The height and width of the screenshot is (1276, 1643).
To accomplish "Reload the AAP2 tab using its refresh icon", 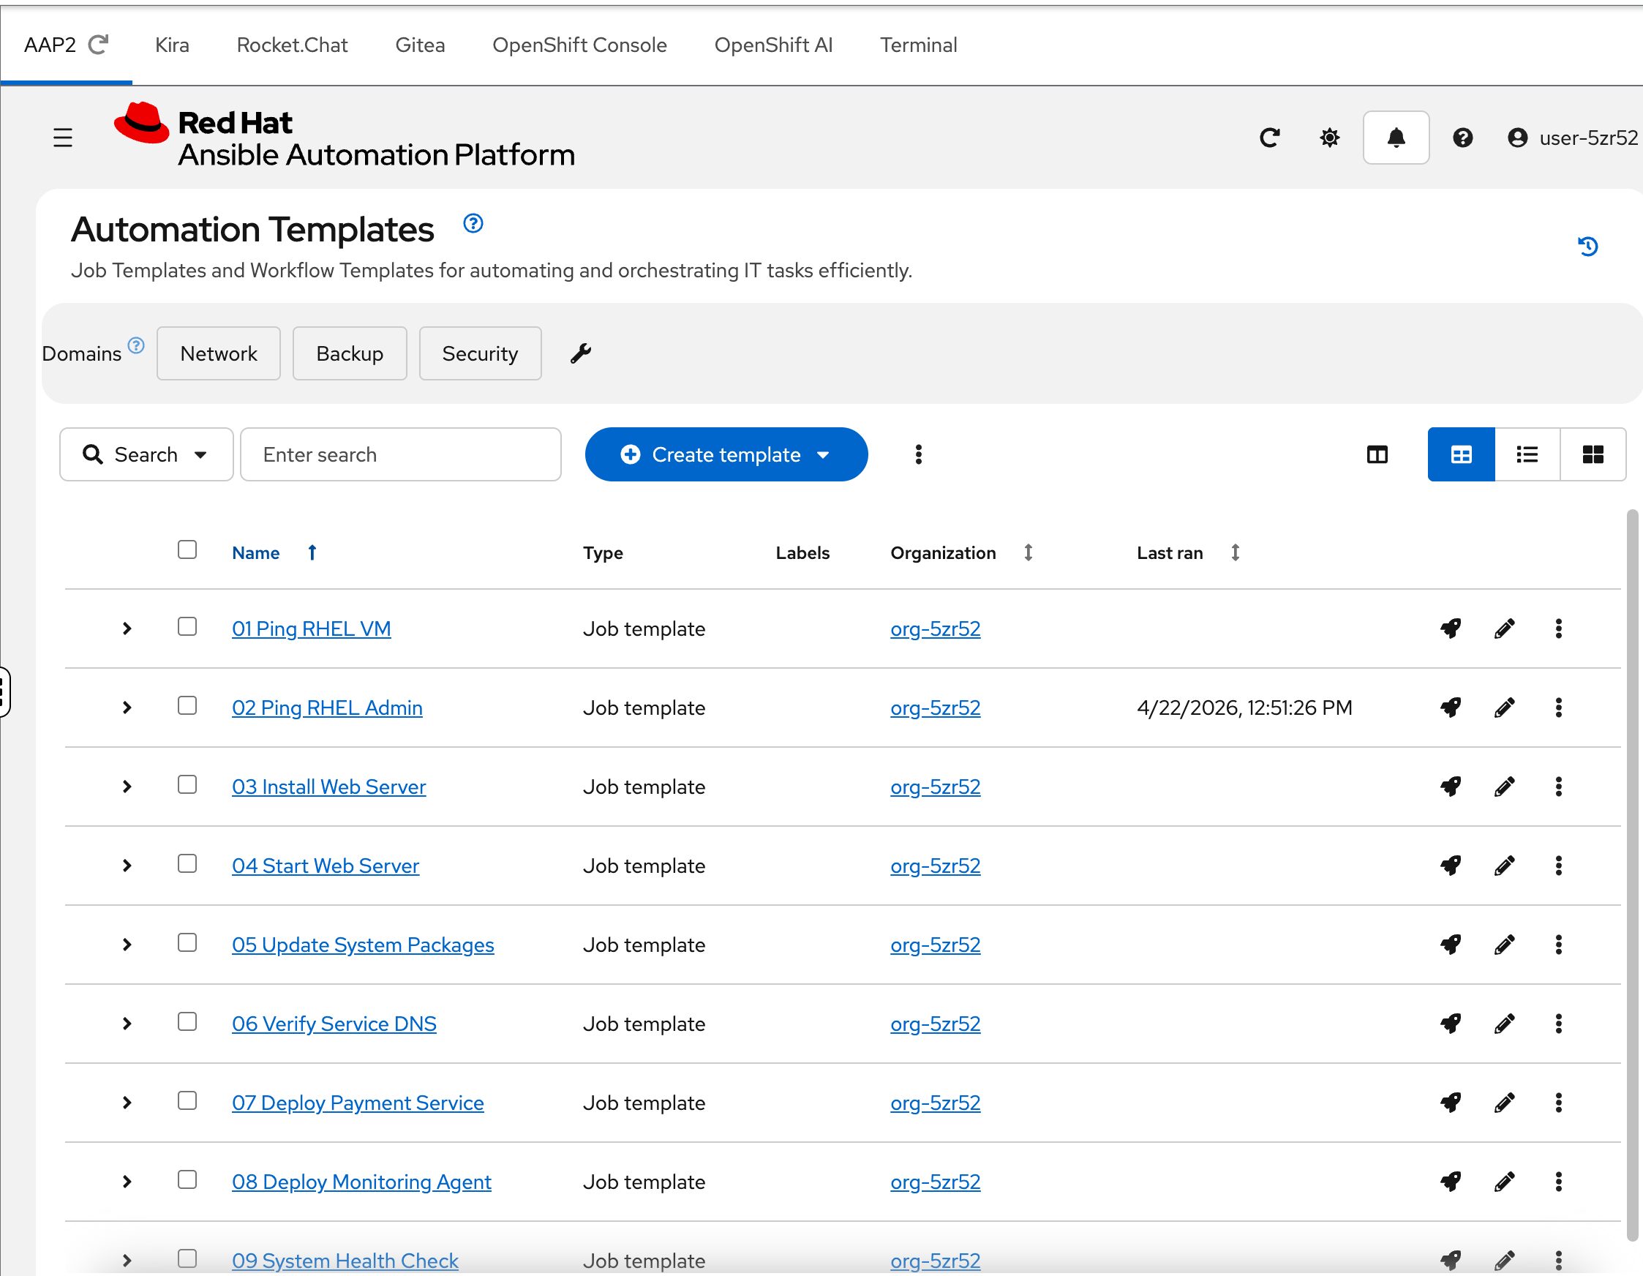I will [99, 45].
